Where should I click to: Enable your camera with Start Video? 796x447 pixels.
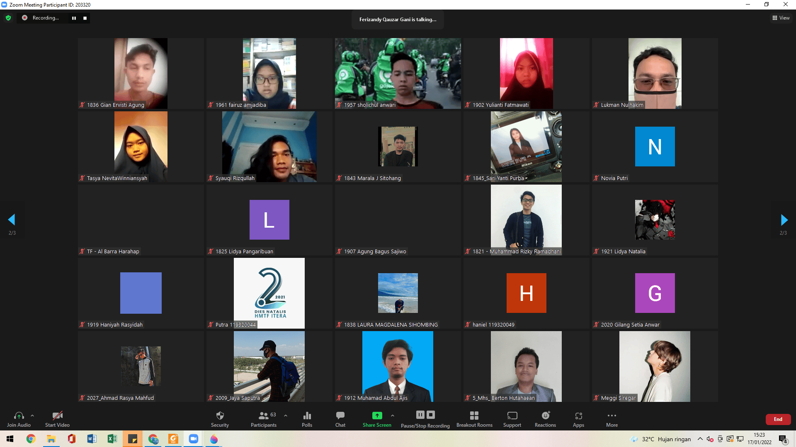tap(57, 418)
